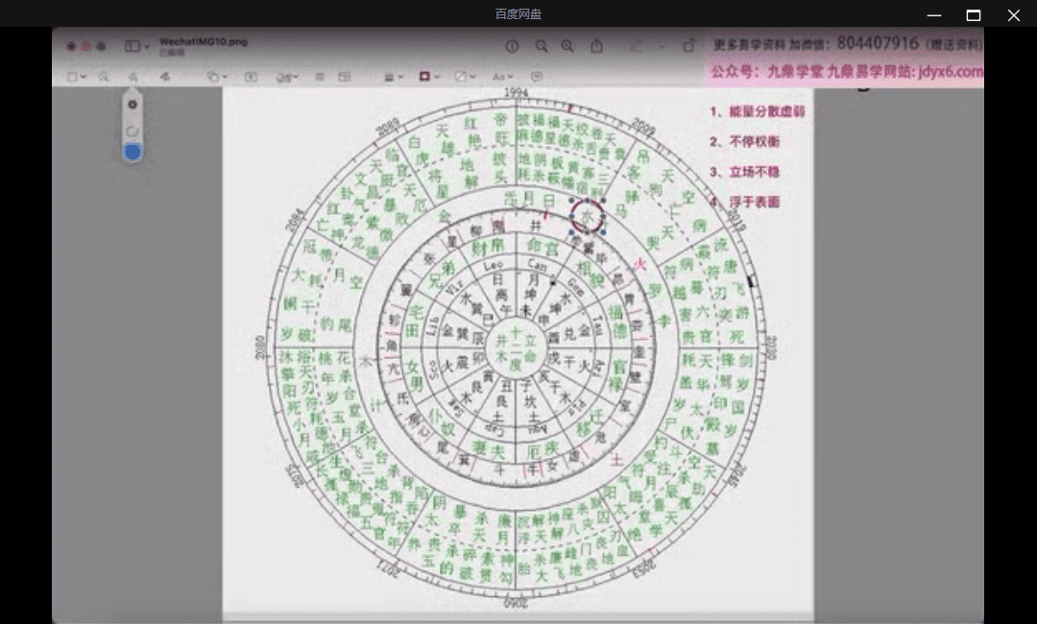Screen dimensions: 1037x624
Task: Open the border color dropdown swatch
Action: (x=428, y=77)
